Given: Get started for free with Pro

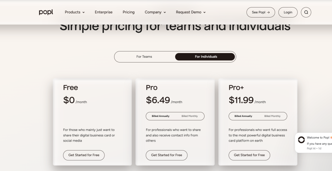Looking at the screenshot, I should pyautogui.click(x=166, y=155).
